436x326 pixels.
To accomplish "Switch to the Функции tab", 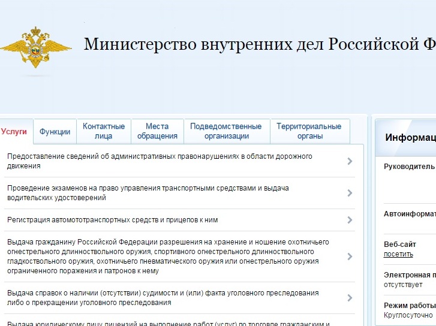I will click(55, 132).
